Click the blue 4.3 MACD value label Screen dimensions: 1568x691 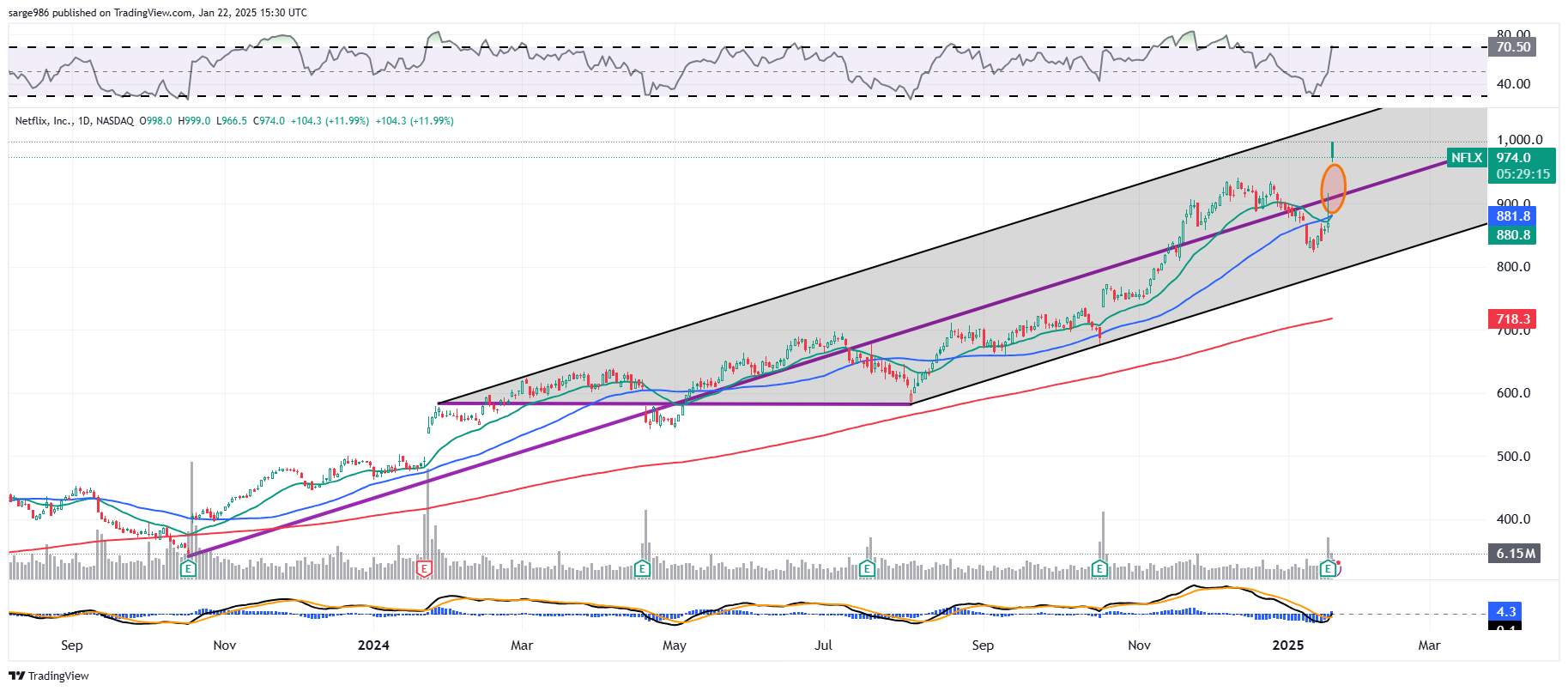1505,611
